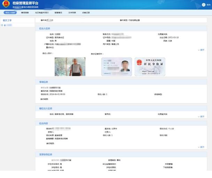212x178 pixels.
Task: Expand the 被信访人信息 section with 展开
Action: click(x=201, y=117)
